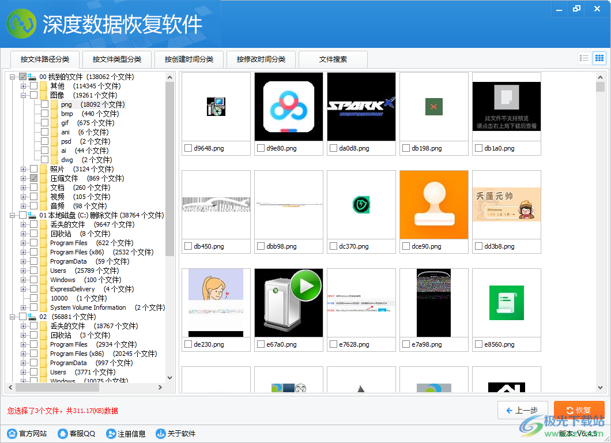
Task: Toggle checkbox for 压缩文件 folder
Action: pyautogui.click(x=34, y=178)
